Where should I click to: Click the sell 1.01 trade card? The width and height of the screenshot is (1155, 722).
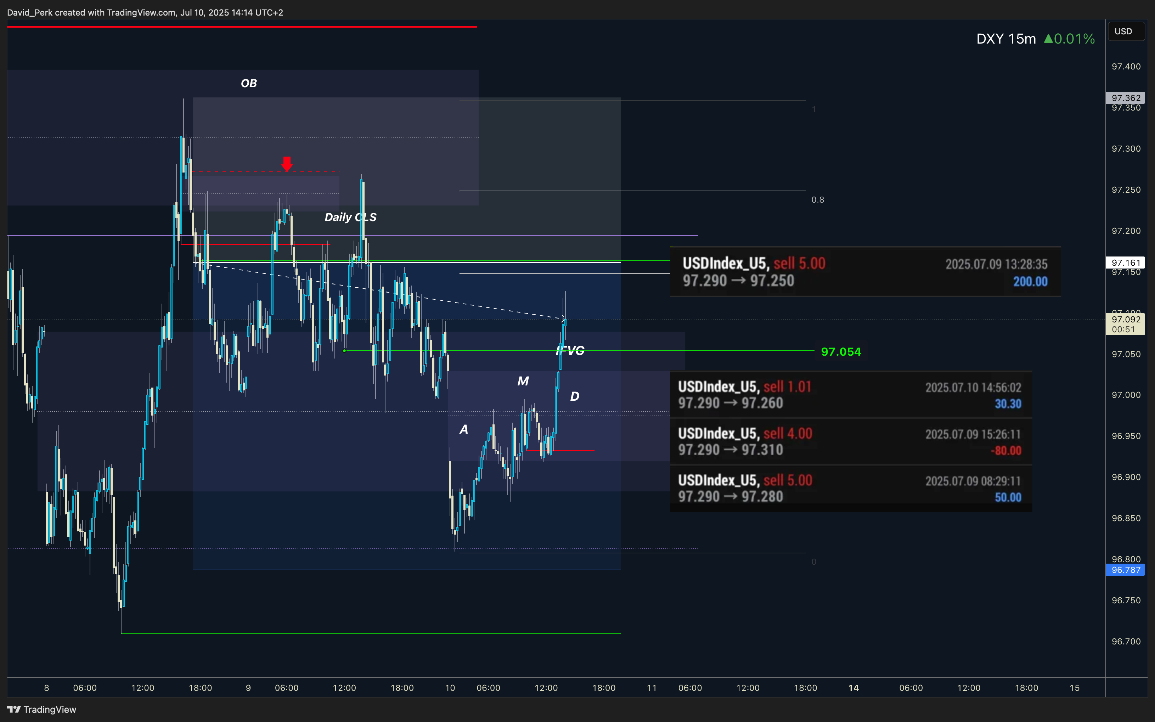[851, 395]
